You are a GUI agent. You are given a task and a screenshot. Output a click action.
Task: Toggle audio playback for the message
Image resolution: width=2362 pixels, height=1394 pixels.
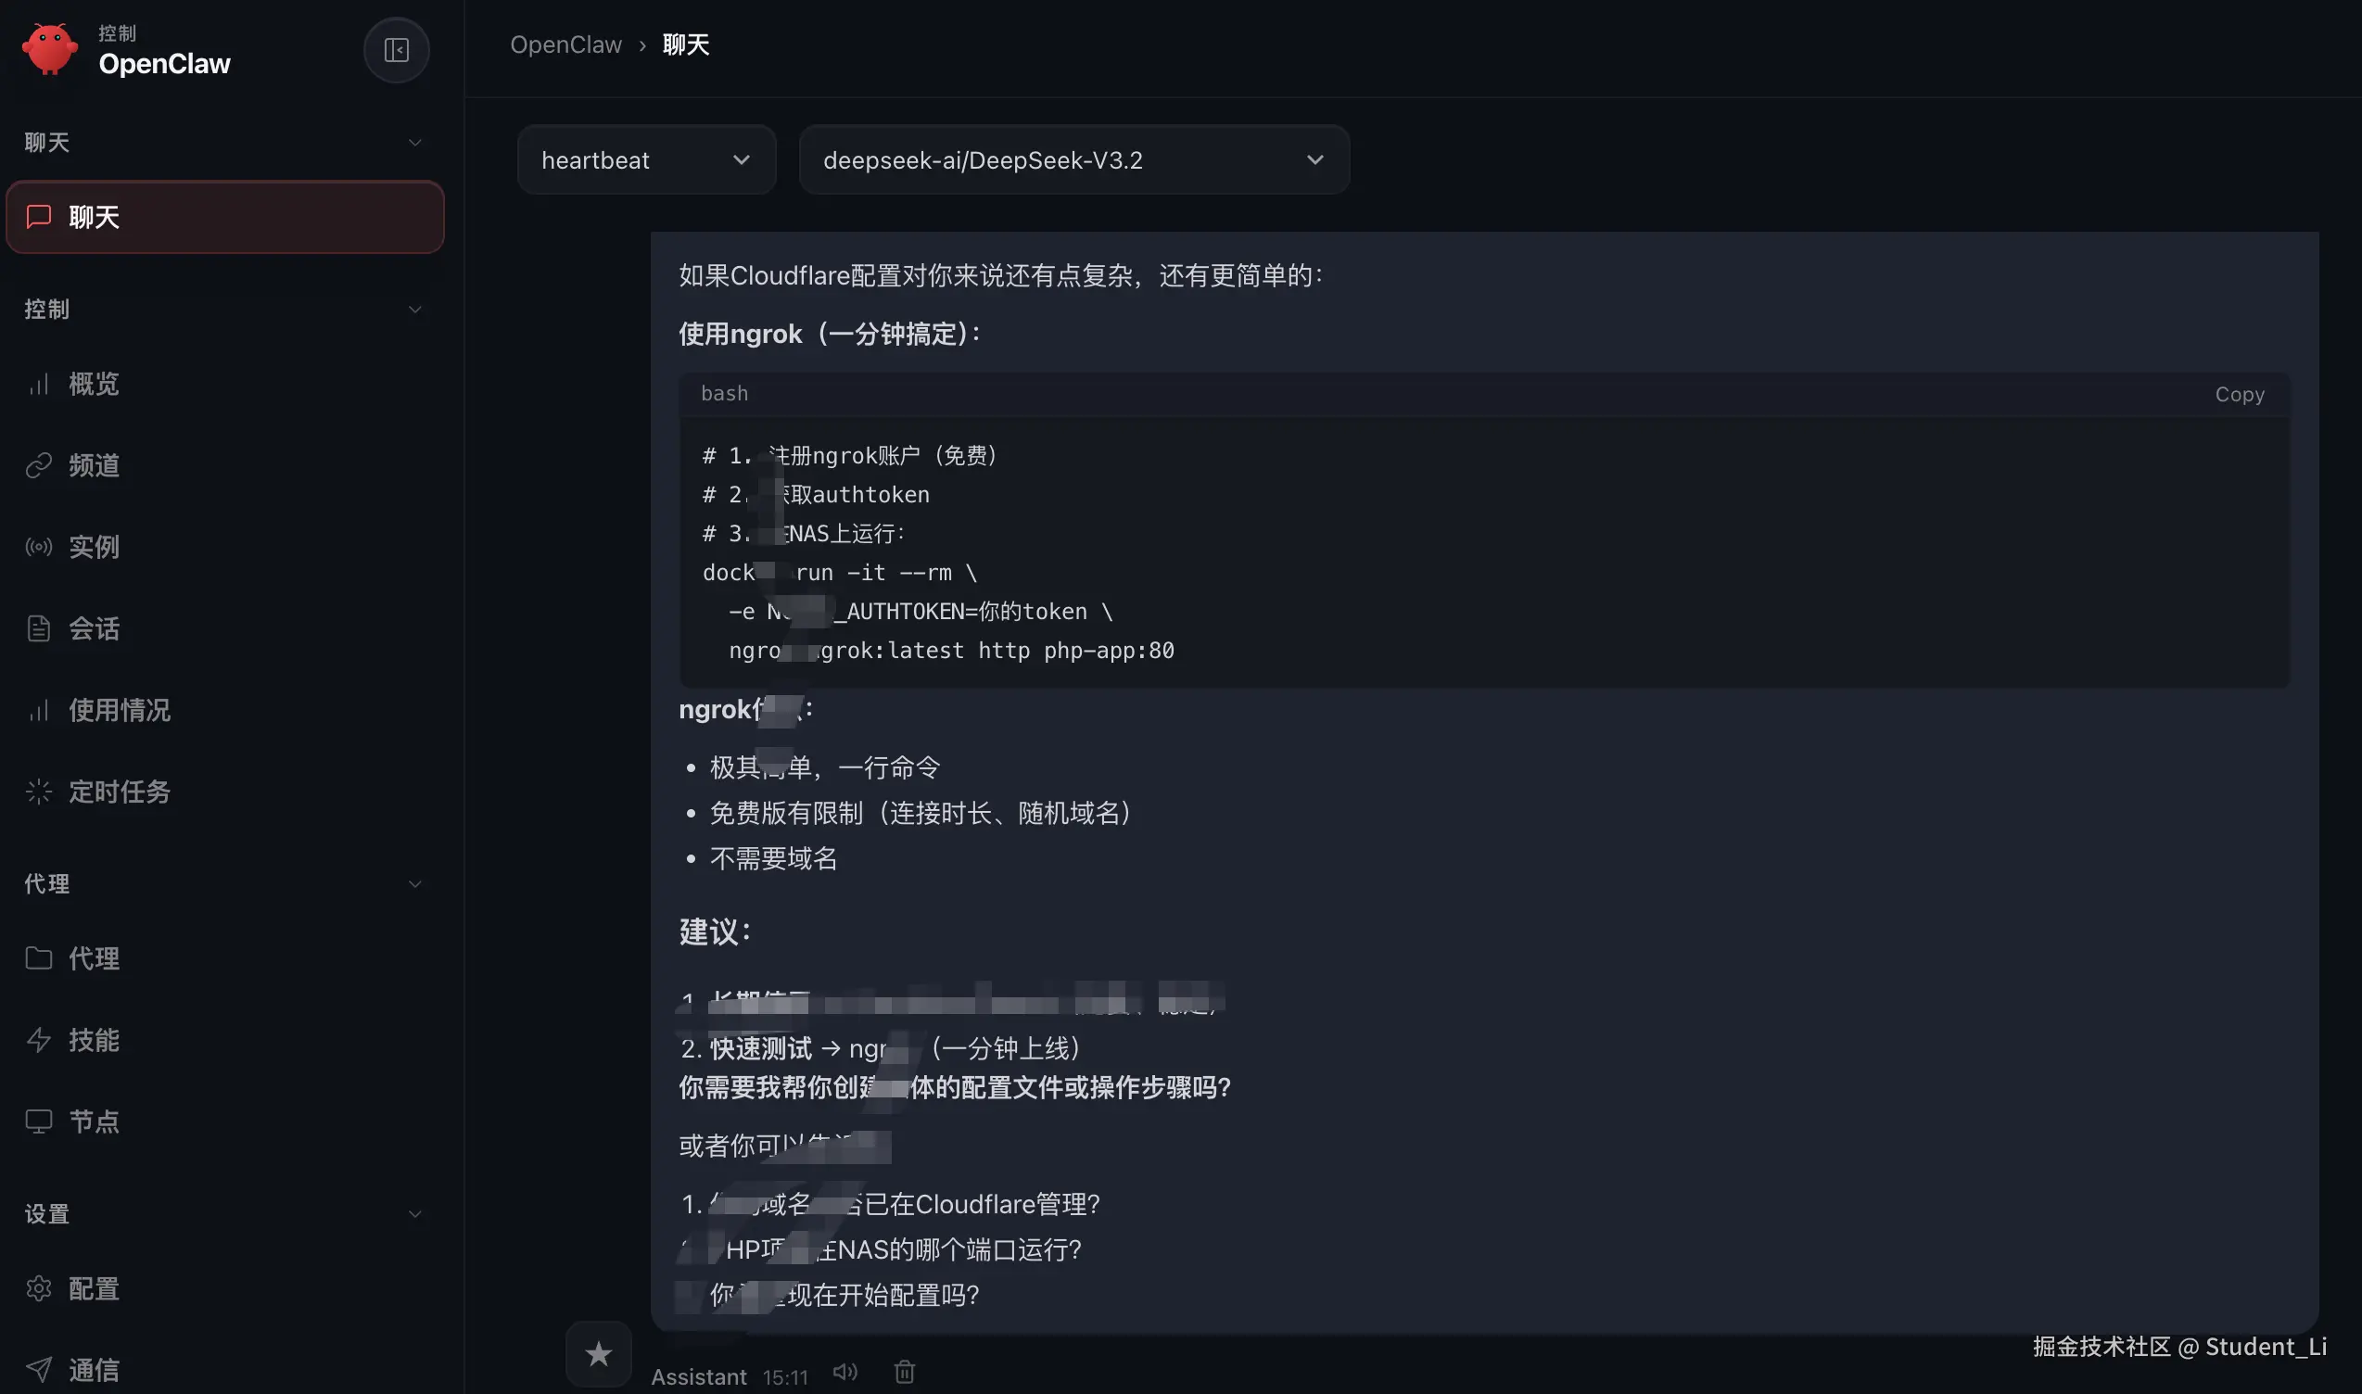(x=843, y=1372)
